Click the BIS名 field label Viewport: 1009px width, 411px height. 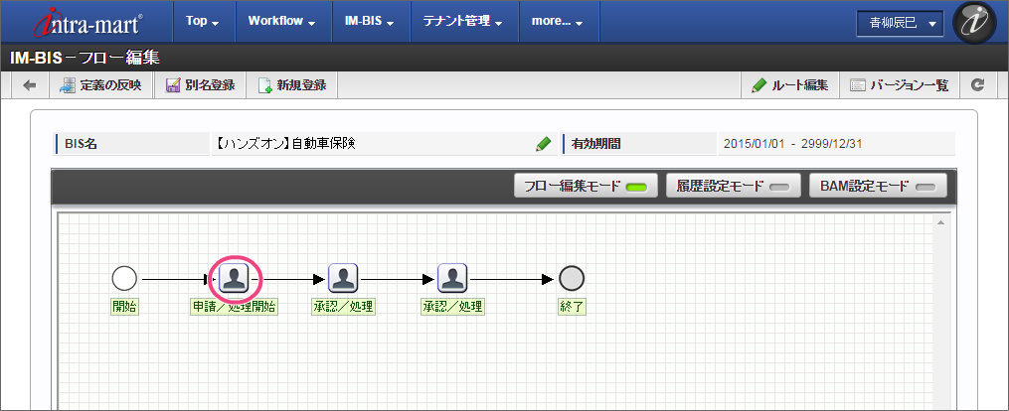pyautogui.click(x=82, y=144)
